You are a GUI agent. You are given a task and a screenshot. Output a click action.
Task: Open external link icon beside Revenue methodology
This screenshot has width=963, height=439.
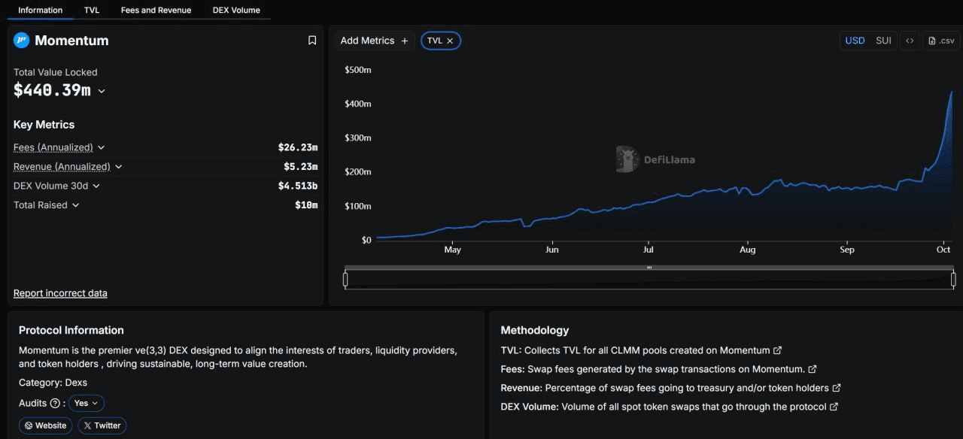click(x=837, y=388)
